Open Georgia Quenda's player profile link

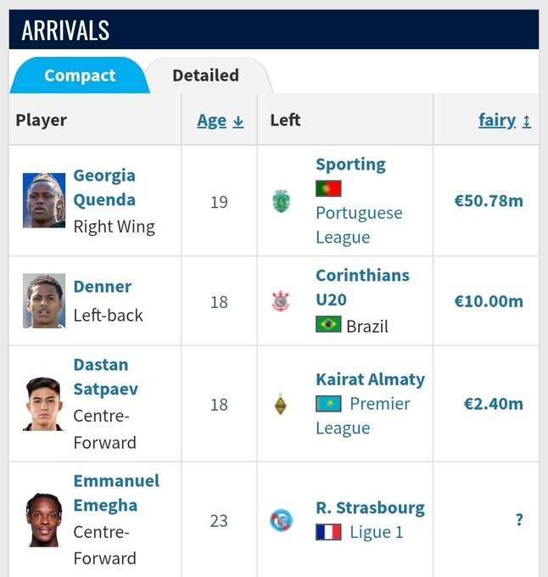[104, 188]
